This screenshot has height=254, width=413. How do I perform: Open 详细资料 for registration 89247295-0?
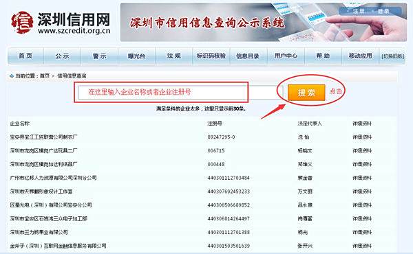coord(362,137)
